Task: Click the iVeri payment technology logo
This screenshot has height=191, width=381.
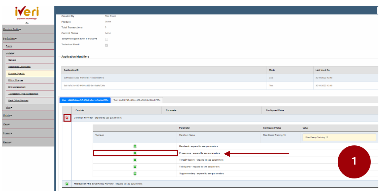Action: coord(27,13)
